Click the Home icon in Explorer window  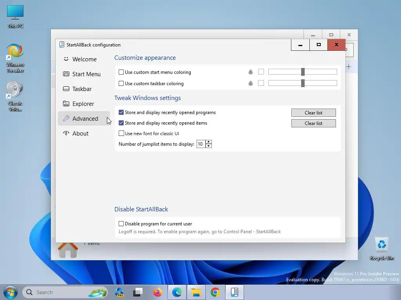pos(68,250)
